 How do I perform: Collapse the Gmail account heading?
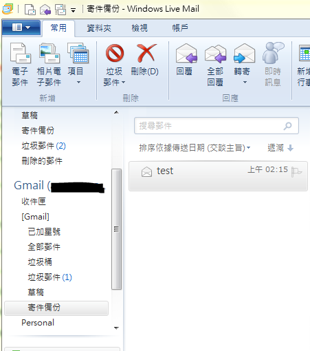click(59, 185)
